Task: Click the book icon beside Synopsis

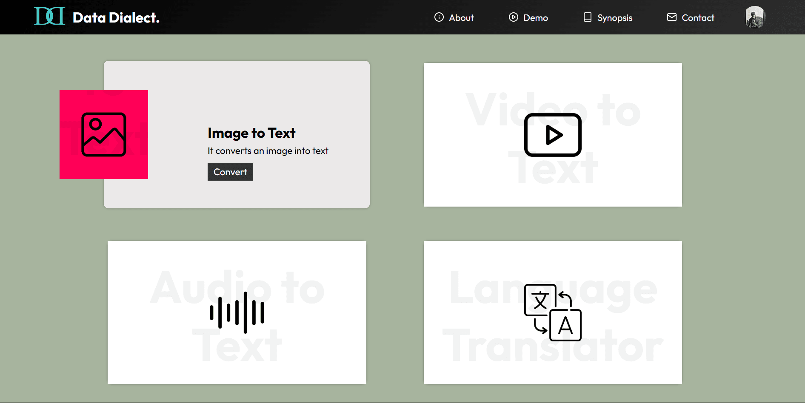Action: click(588, 17)
